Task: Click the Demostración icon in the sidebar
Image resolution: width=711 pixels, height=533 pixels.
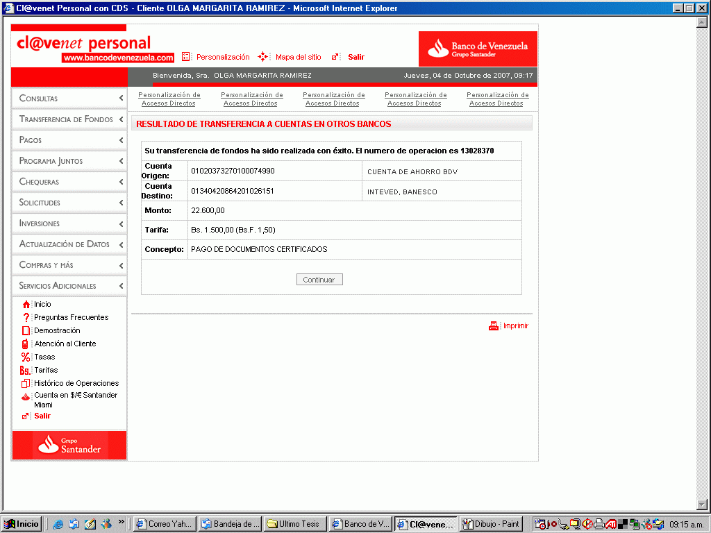Action: (x=26, y=330)
